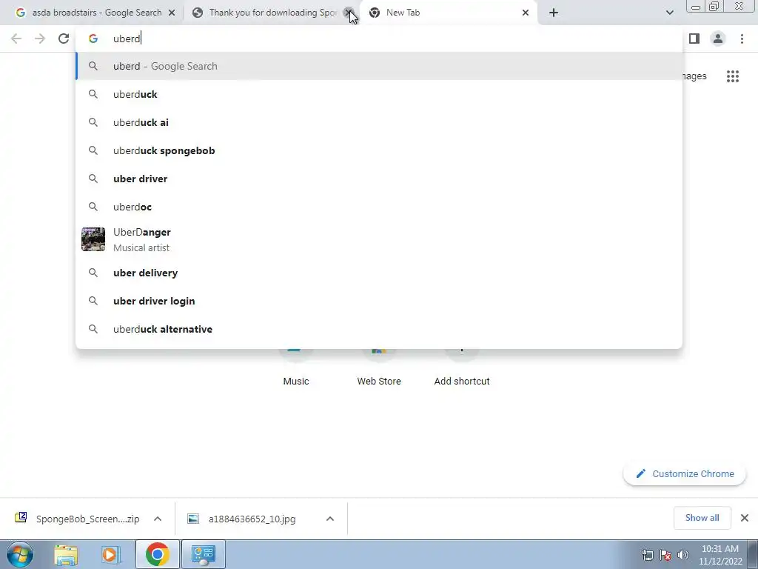
Task: Pick the 'uberduck alternative' suggestion
Action: coord(379,329)
